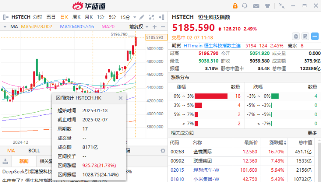This screenshot has height=182, width=321.
Task: Select 15分 chart period
Action: coord(125,17)
